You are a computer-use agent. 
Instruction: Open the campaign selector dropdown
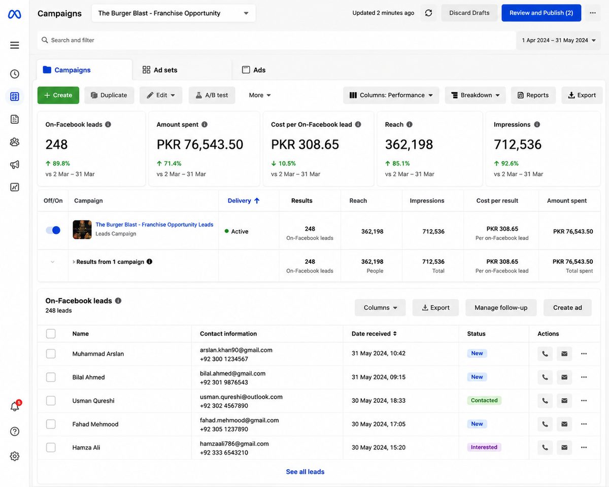point(174,13)
